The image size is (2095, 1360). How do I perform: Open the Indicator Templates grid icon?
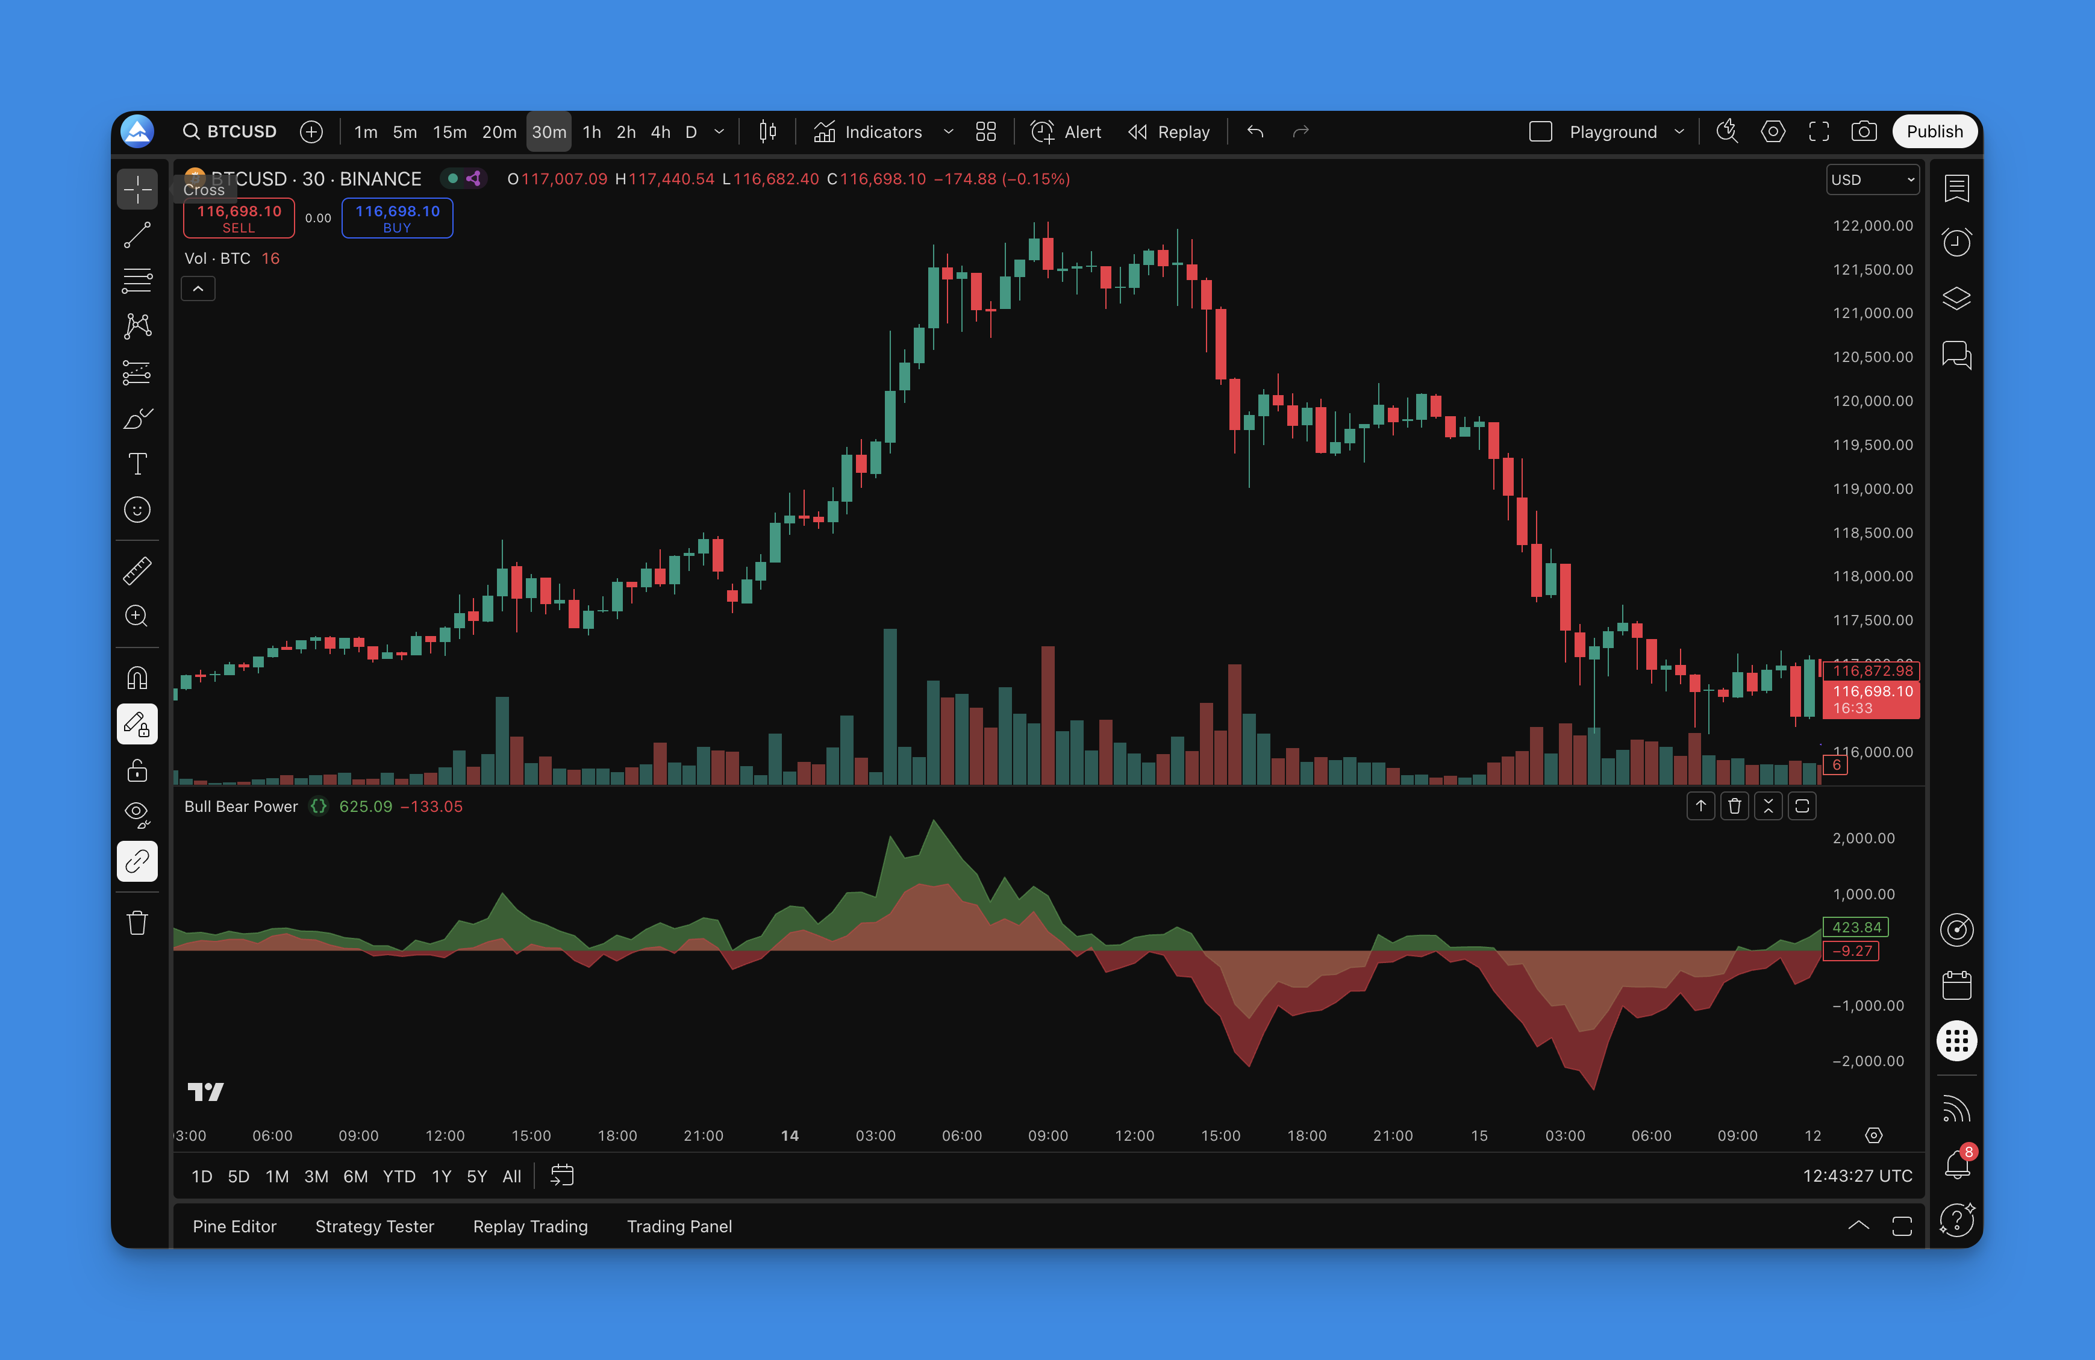click(986, 131)
